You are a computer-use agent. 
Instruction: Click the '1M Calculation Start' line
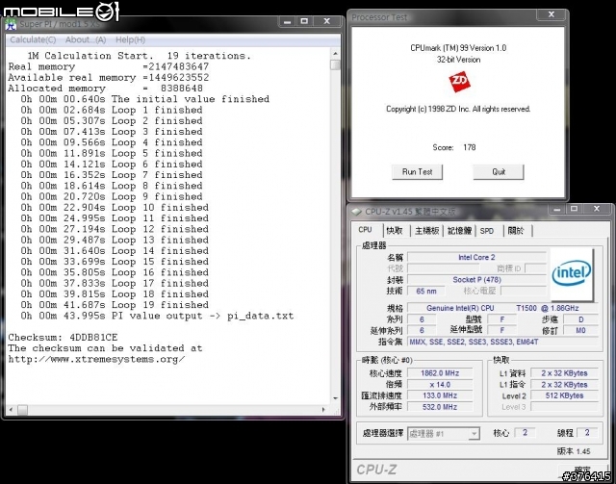click(139, 56)
